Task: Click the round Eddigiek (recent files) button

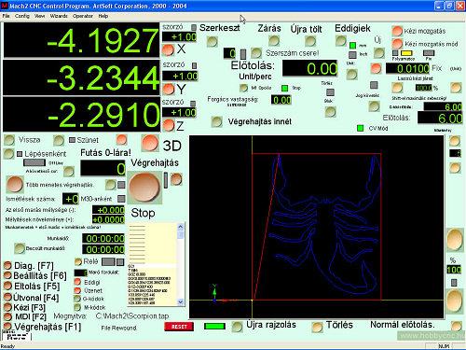Action: (341, 40)
